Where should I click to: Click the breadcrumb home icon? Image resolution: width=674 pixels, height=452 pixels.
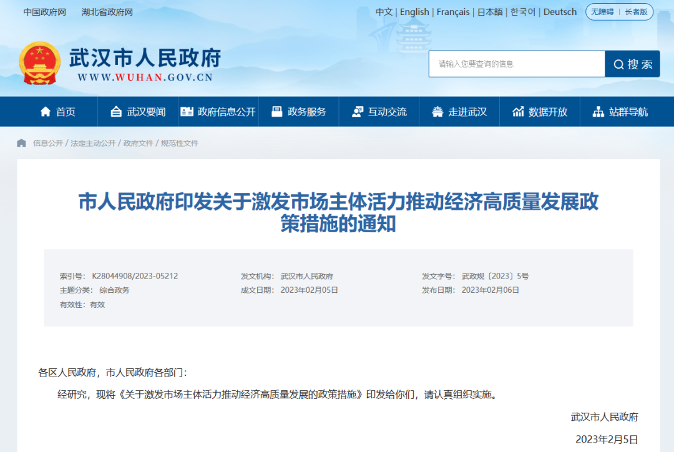pos(21,143)
